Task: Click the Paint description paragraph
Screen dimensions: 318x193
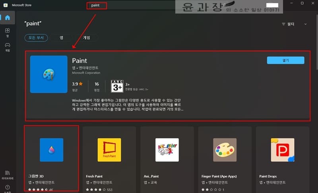Action: pyautogui.click(x=128, y=105)
